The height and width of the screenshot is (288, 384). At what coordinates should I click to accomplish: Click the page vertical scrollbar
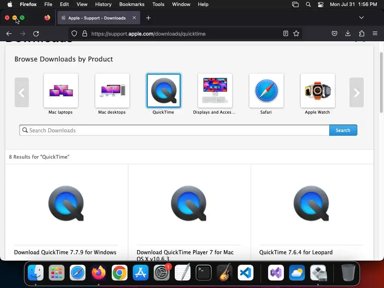click(381, 82)
